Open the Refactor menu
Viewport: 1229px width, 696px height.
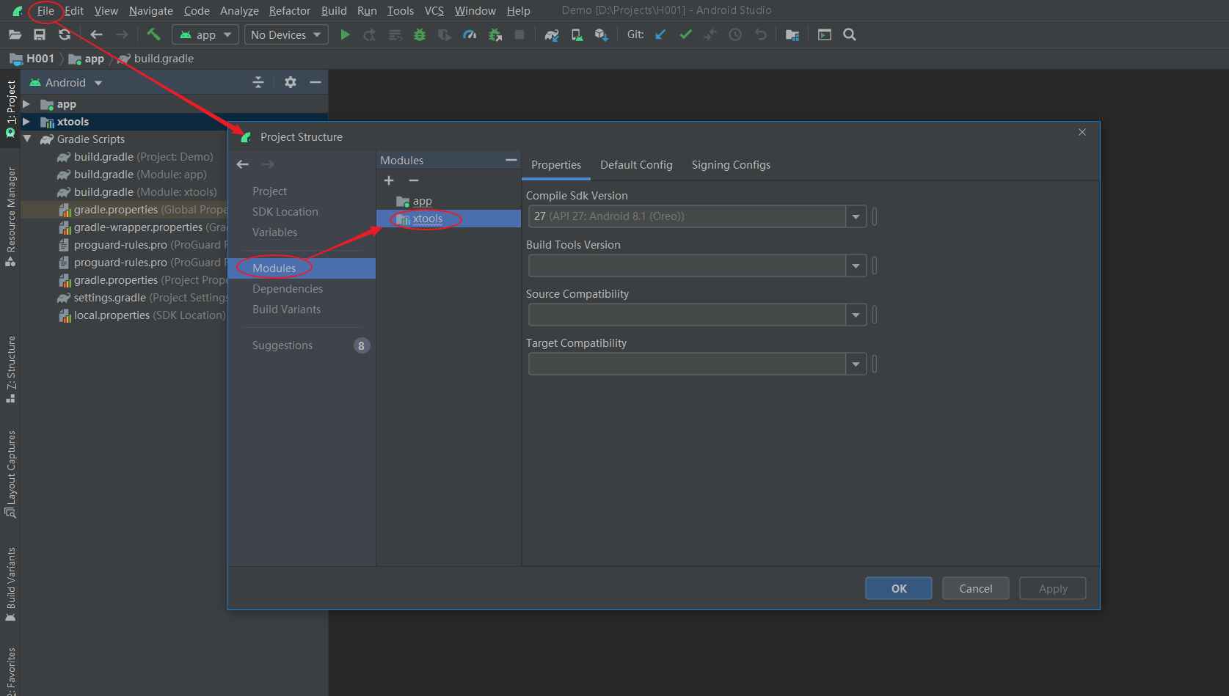point(290,11)
